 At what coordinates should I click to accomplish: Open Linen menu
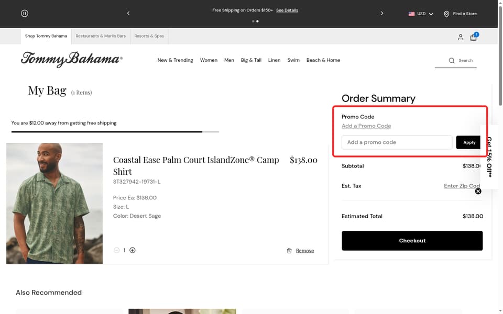click(x=274, y=60)
